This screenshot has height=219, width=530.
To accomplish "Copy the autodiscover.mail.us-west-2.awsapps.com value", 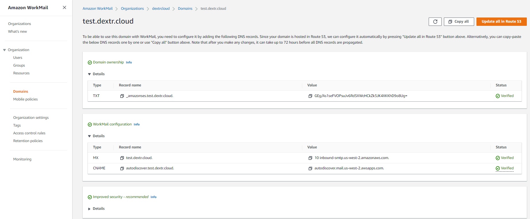I will click(310, 168).
